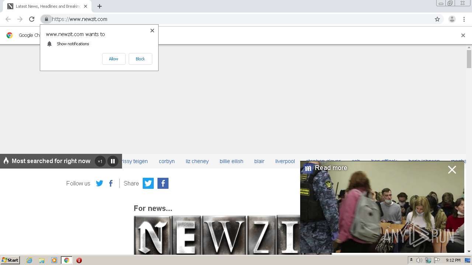Close the Google Chrome info bar
The height and width of the screenshot is (265, 472).
click(x=463, y=35)
